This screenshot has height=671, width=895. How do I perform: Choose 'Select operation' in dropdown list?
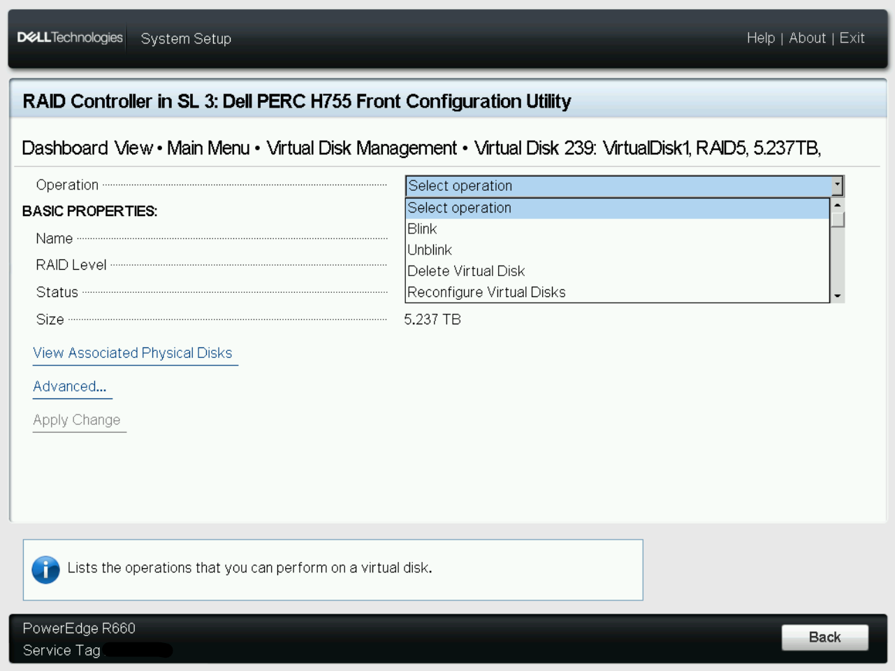[x=618, y=208]
